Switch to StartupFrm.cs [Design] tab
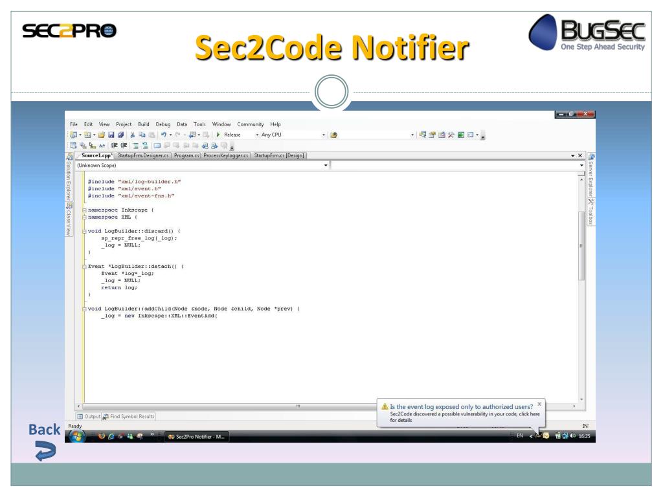This screenshot has width=663, height=497. [279, 155]
